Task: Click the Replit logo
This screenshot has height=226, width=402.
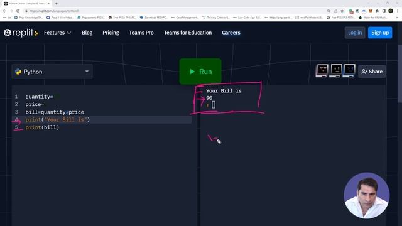Action: (x=21, y=33)
